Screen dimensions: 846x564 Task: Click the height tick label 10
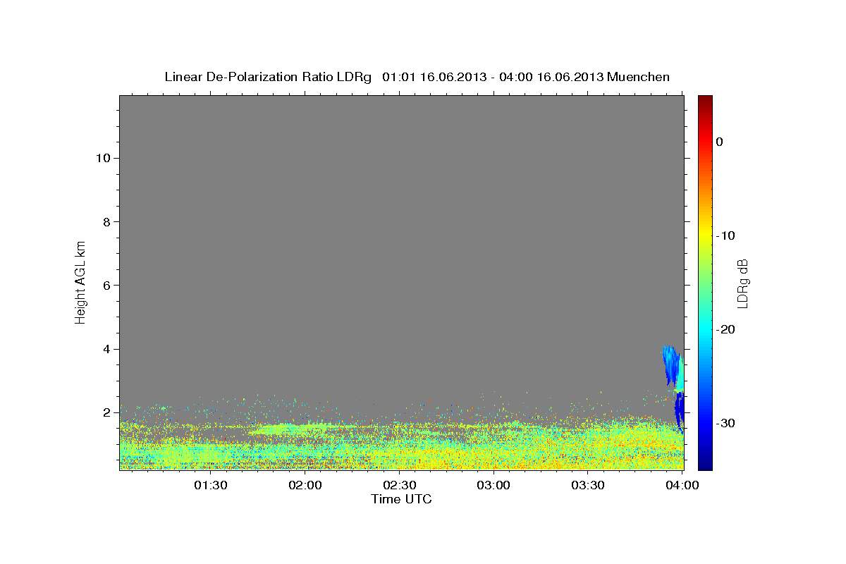pos(103,158)
